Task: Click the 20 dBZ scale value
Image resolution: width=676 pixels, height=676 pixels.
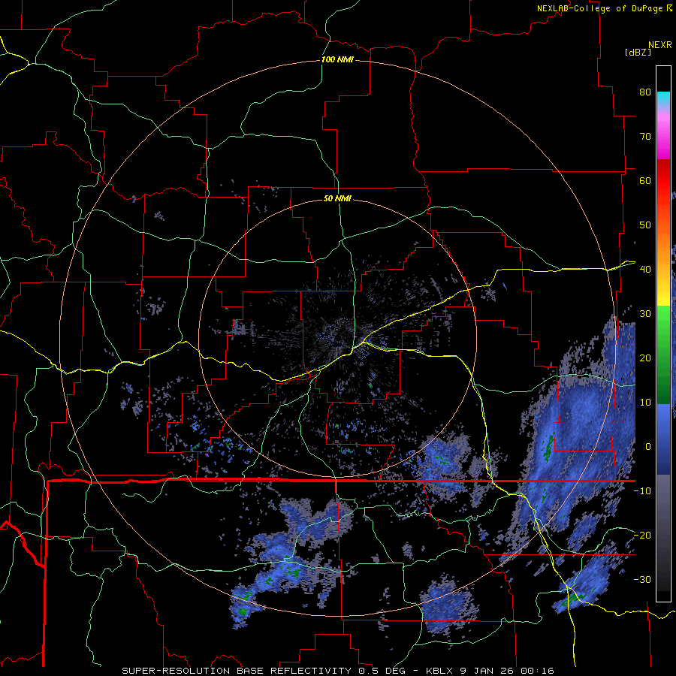Action: click(645, 358)
